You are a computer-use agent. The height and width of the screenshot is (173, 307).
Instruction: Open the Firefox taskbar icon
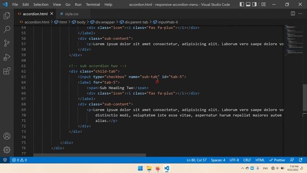click(x=158, y=168)
